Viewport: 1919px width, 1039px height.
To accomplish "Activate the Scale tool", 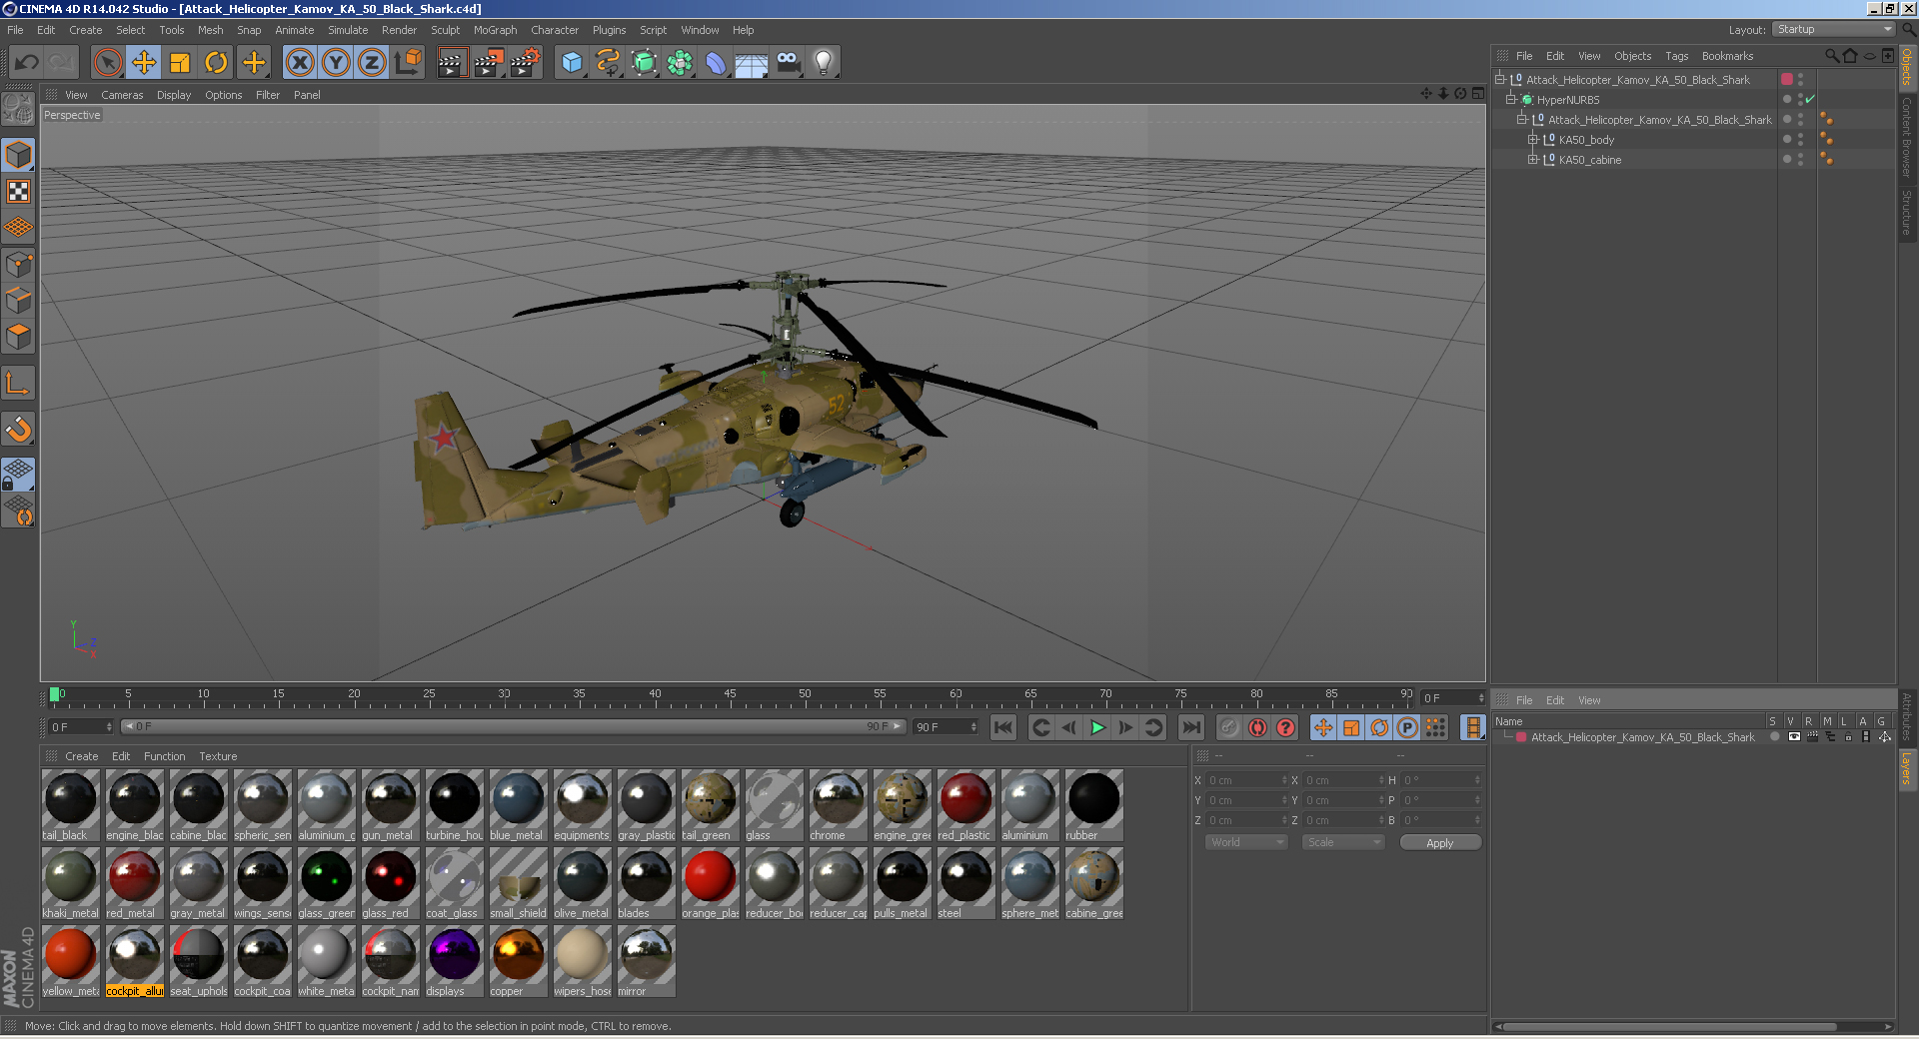I will [180, 63].
